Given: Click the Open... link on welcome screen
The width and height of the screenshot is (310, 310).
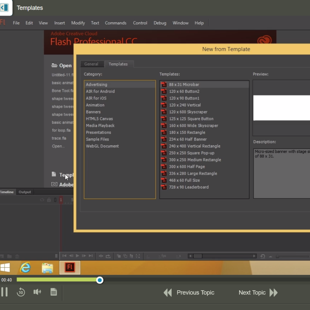Looking at the screenshot, I should pos(58,146).
